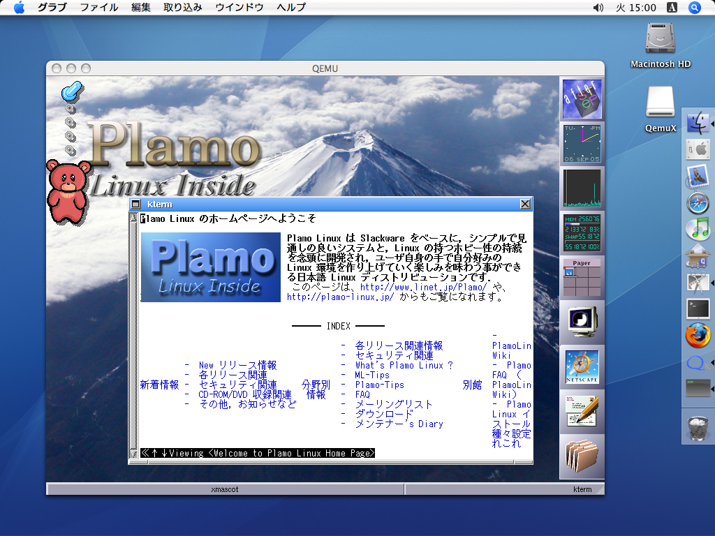Open the ヘルプ menu
The image size is (715, 536).
point(291,7)
